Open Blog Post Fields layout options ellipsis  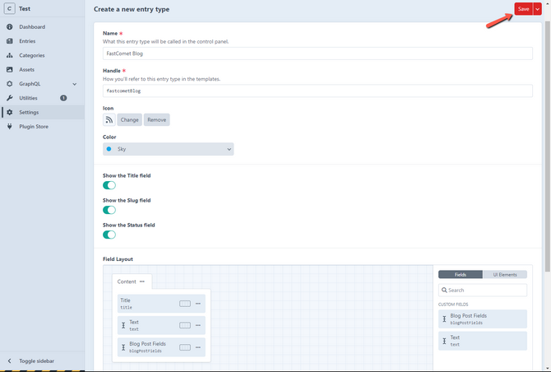click(x=198, y=347)
